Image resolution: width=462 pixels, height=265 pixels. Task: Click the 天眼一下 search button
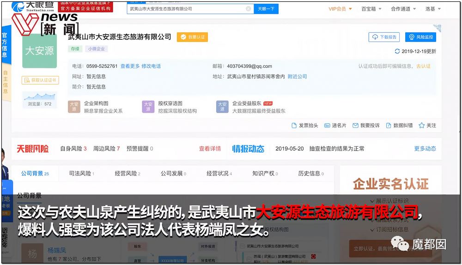pyautogui.click(x=266, y=9)
